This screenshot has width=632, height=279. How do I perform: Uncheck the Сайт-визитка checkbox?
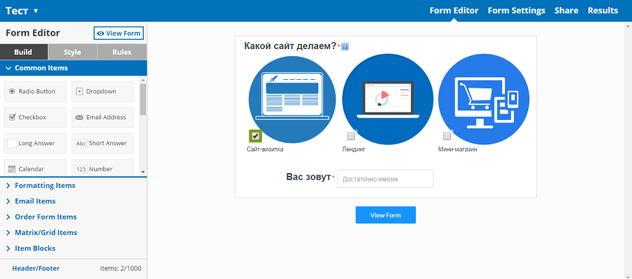point(255,136)
